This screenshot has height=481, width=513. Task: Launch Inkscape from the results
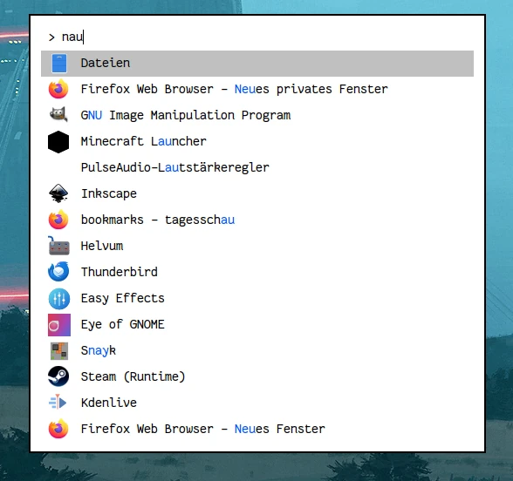257,193
